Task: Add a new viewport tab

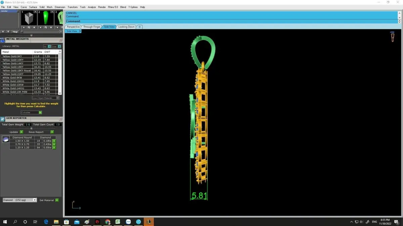Action: (139, 27)
